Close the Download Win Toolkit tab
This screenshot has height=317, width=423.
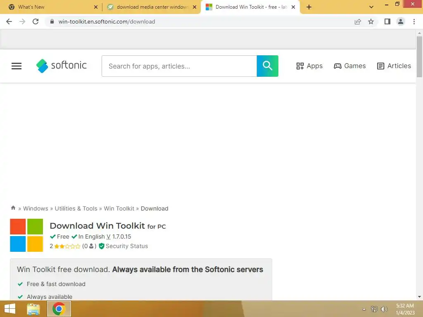coord(293,7)
